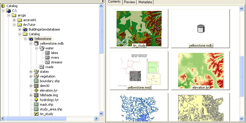Open the Metadata tab
This screenshot has width=246, height=123.
click(145, 2)
